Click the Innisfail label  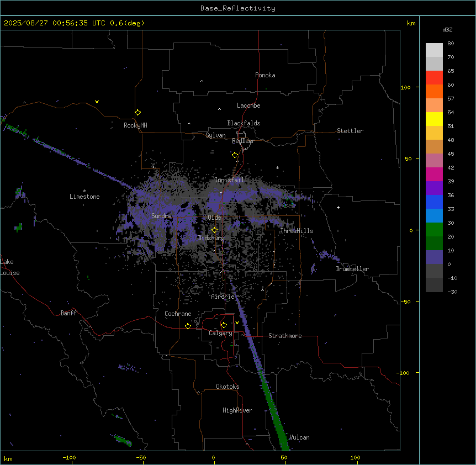[x=229, y=180]
